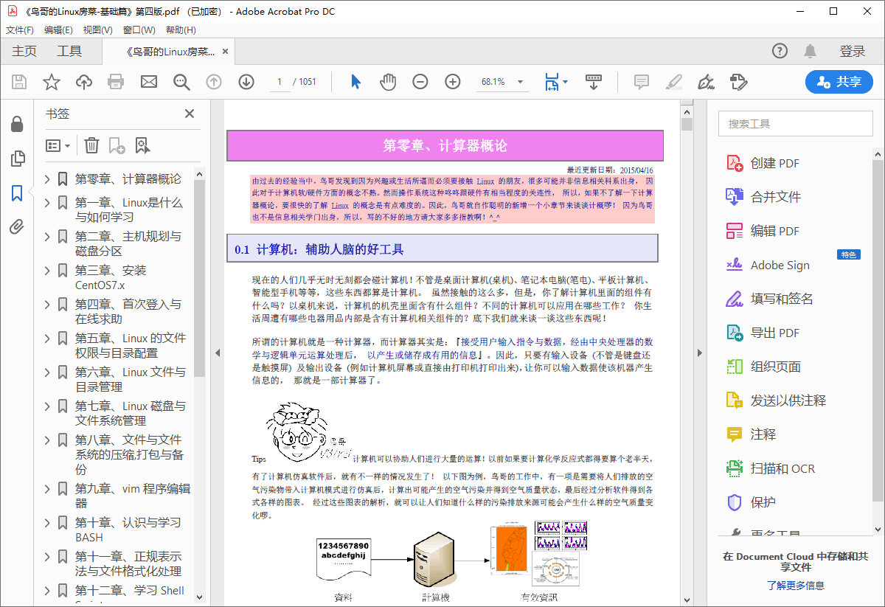Open the find text magnifier icon
Image resolution: width=885 pixels, height=607 pixels.
pos(181,82)
